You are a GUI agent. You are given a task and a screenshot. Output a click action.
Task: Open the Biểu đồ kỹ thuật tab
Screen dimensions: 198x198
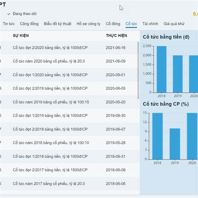coord(57,24)
